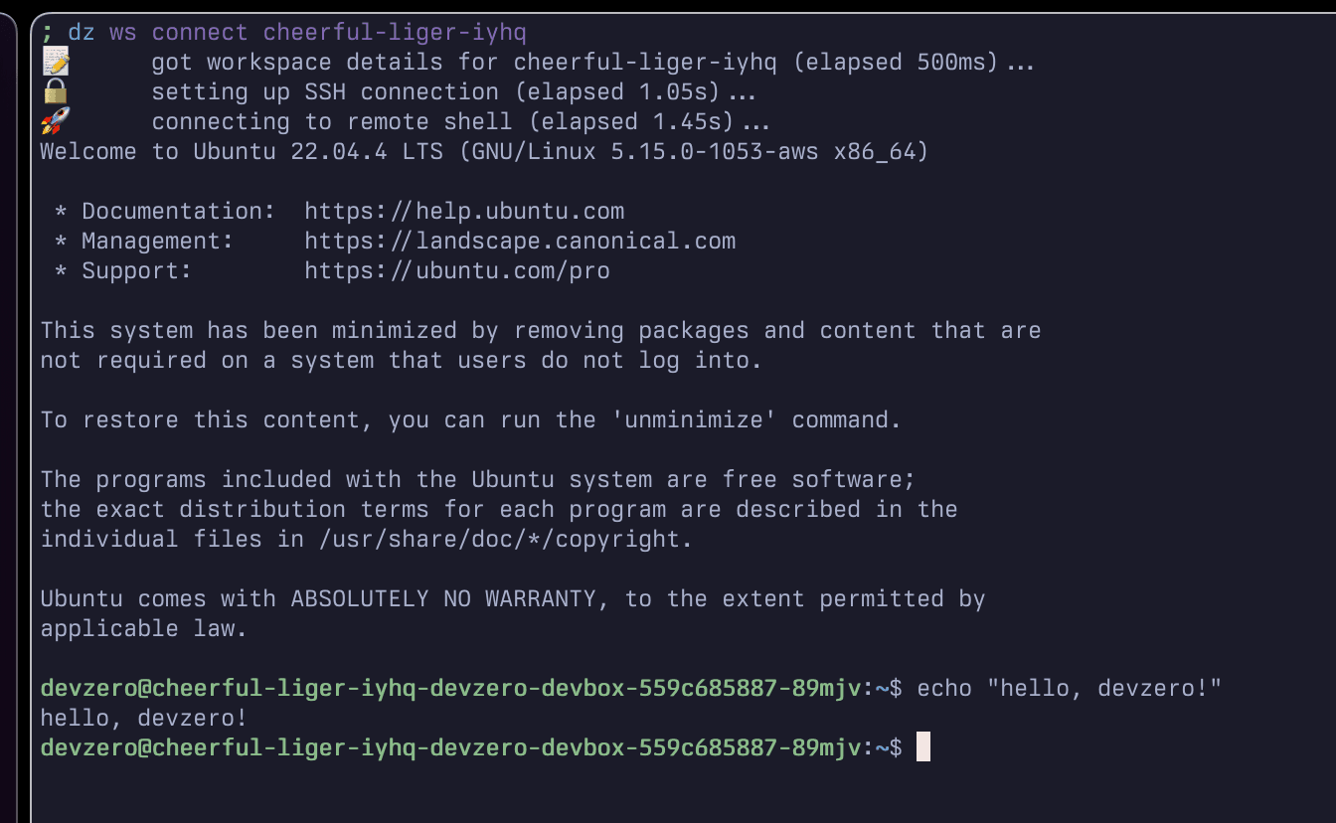Viewport: 1336px width, 823px height.
Task: Click the semicolon prompt symbol at top
Action: point(47,32)
